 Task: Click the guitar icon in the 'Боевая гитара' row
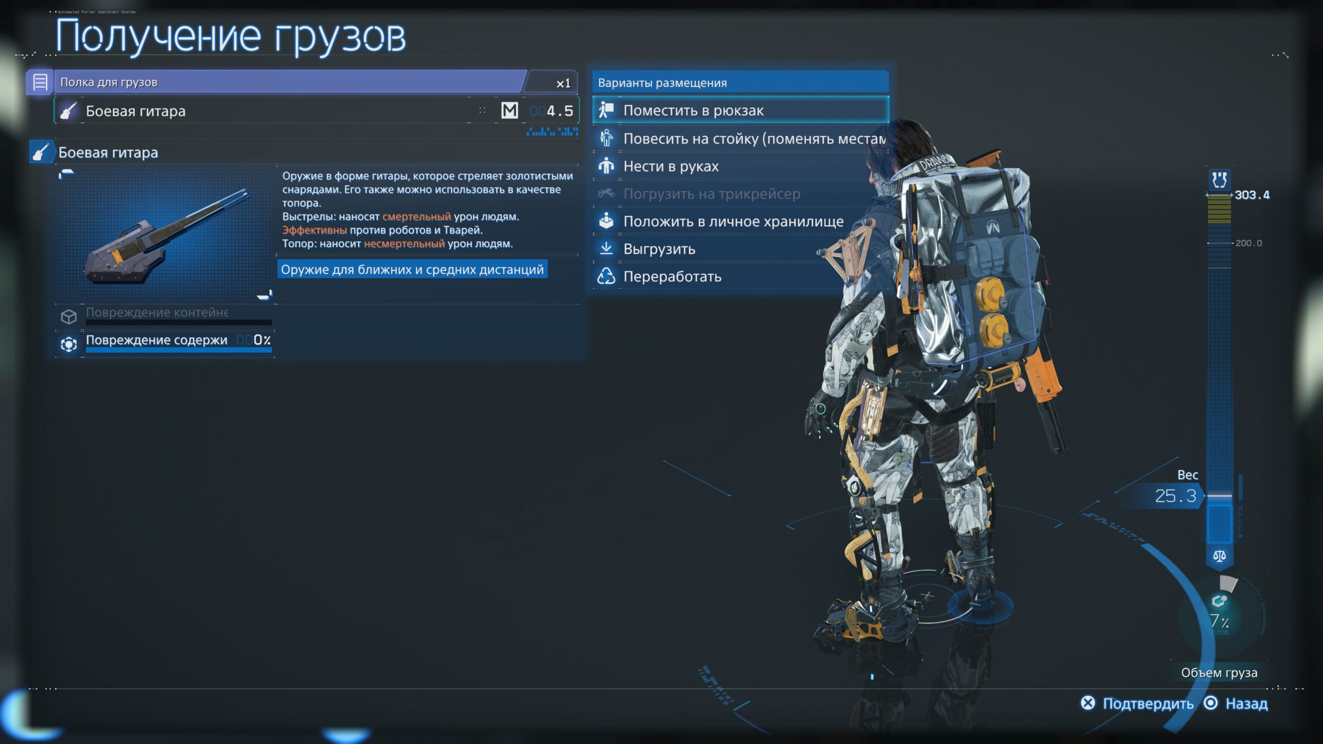tap(68, 111)
